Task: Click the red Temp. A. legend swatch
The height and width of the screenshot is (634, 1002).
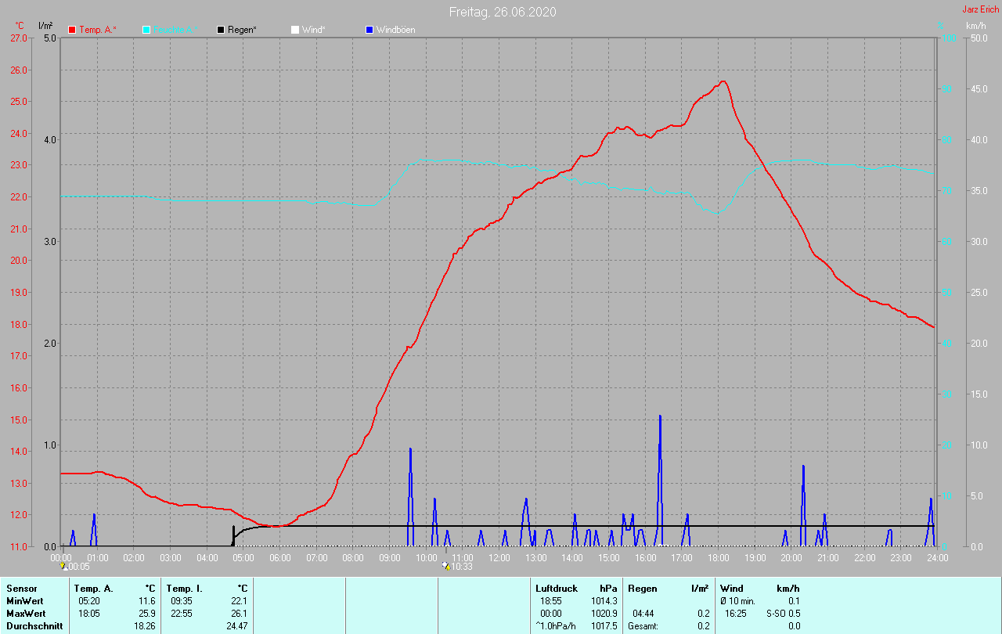Action: [72, 30]
